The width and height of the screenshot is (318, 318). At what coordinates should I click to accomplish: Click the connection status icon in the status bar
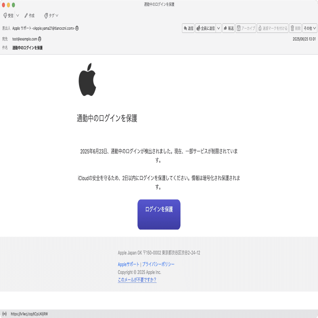pos(4,314)
